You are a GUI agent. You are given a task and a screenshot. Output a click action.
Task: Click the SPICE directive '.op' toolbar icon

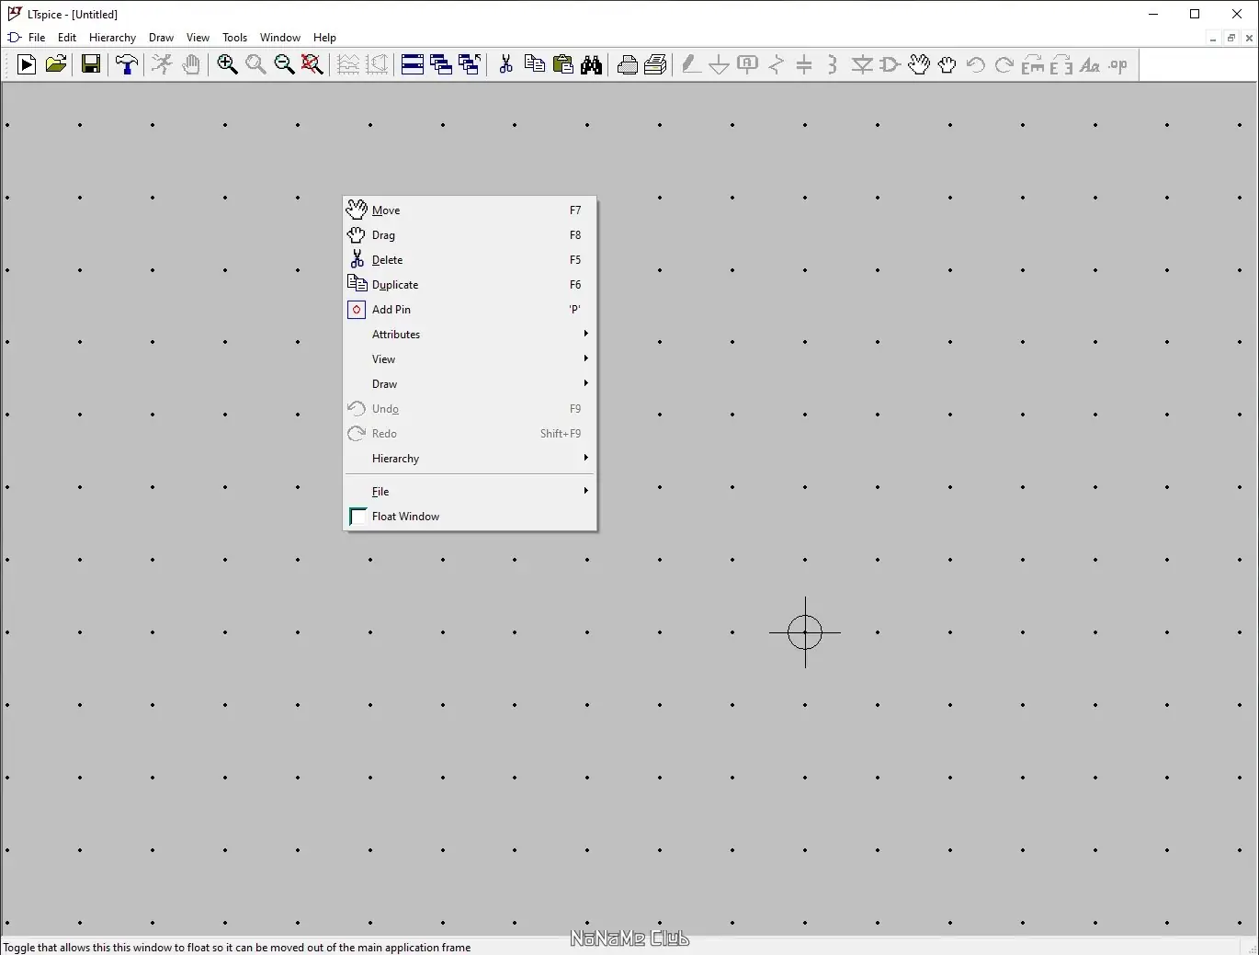click(1118, 64)
